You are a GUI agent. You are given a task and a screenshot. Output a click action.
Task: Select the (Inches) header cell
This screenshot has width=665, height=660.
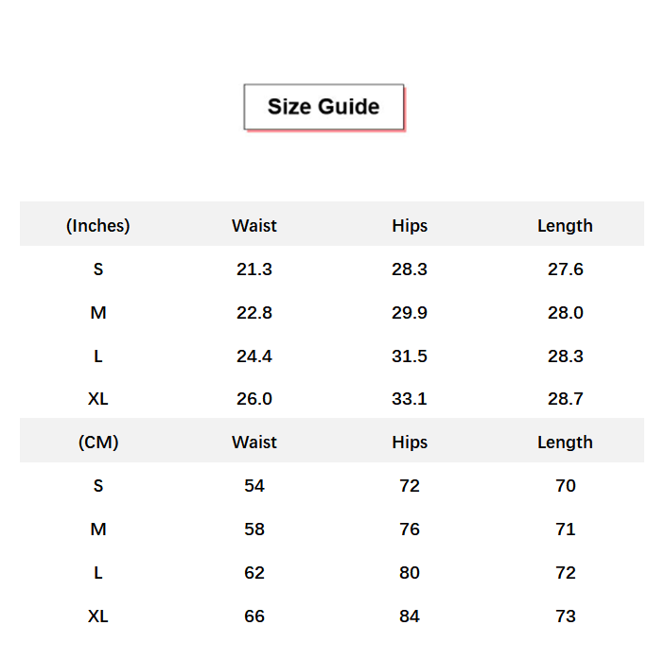[x=98, y=225]
